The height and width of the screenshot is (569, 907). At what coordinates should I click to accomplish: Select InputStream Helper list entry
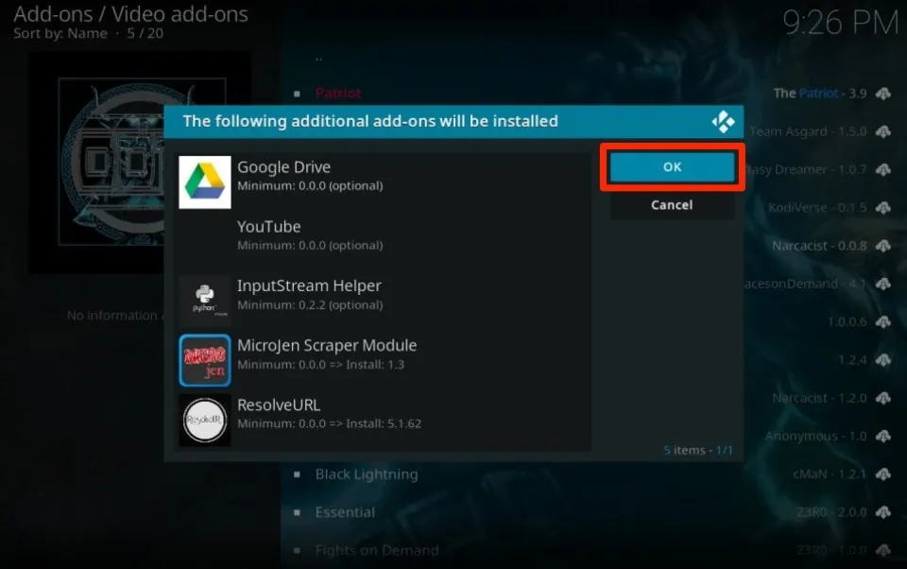(x=385, y=301)
